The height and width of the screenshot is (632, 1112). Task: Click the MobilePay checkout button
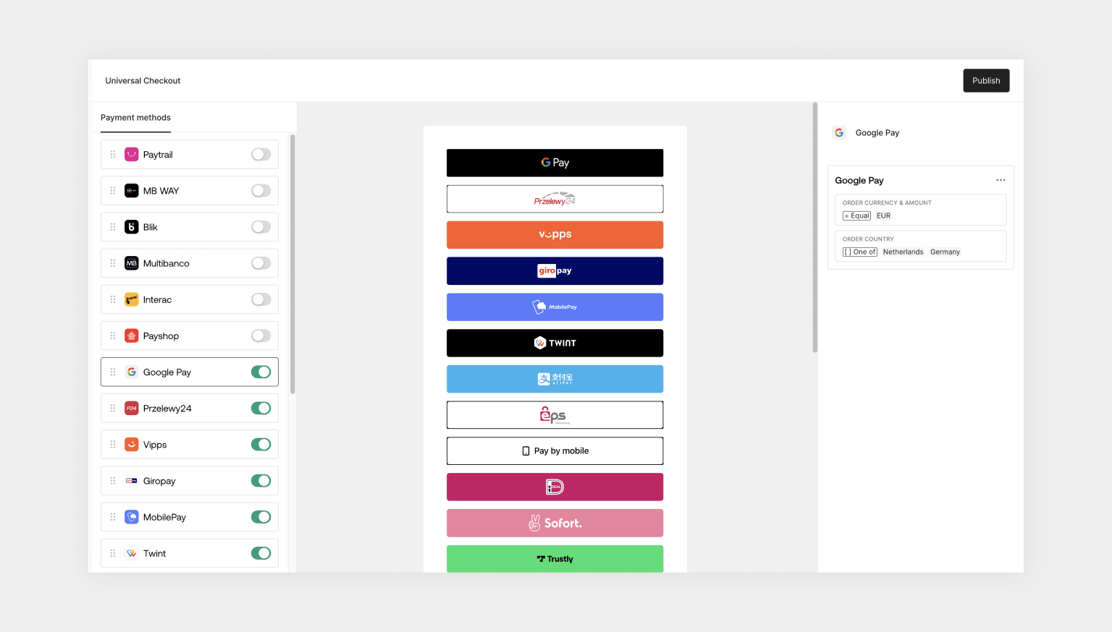tap(555, 307)
